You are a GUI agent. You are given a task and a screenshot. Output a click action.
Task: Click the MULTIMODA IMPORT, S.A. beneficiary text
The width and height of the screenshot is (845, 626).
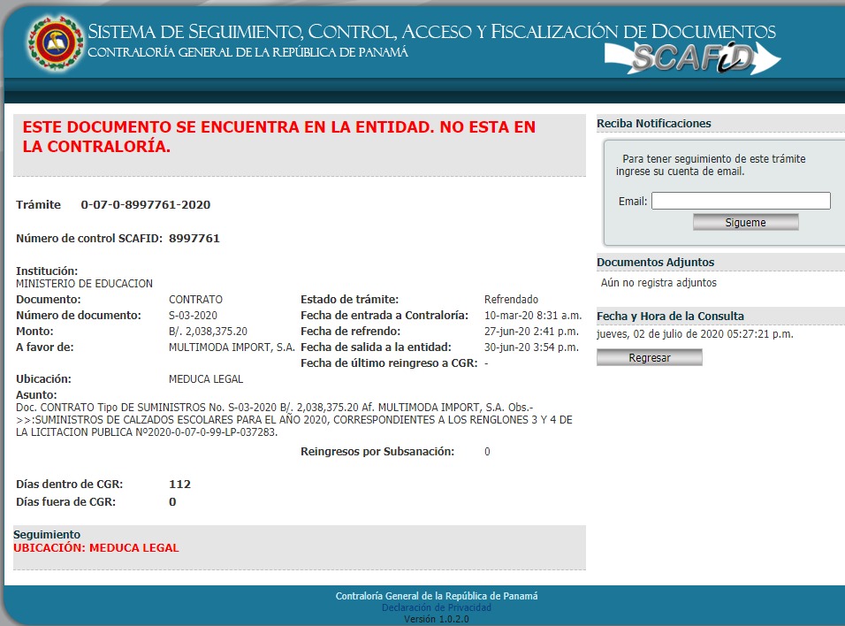(x=232, y=347)
